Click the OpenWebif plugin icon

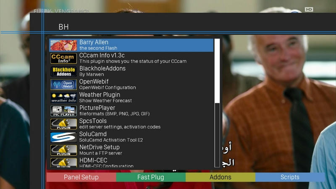tap(63, 85)
